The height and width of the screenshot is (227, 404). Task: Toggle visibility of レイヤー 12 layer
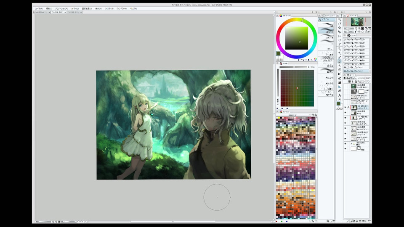[346, 138]
